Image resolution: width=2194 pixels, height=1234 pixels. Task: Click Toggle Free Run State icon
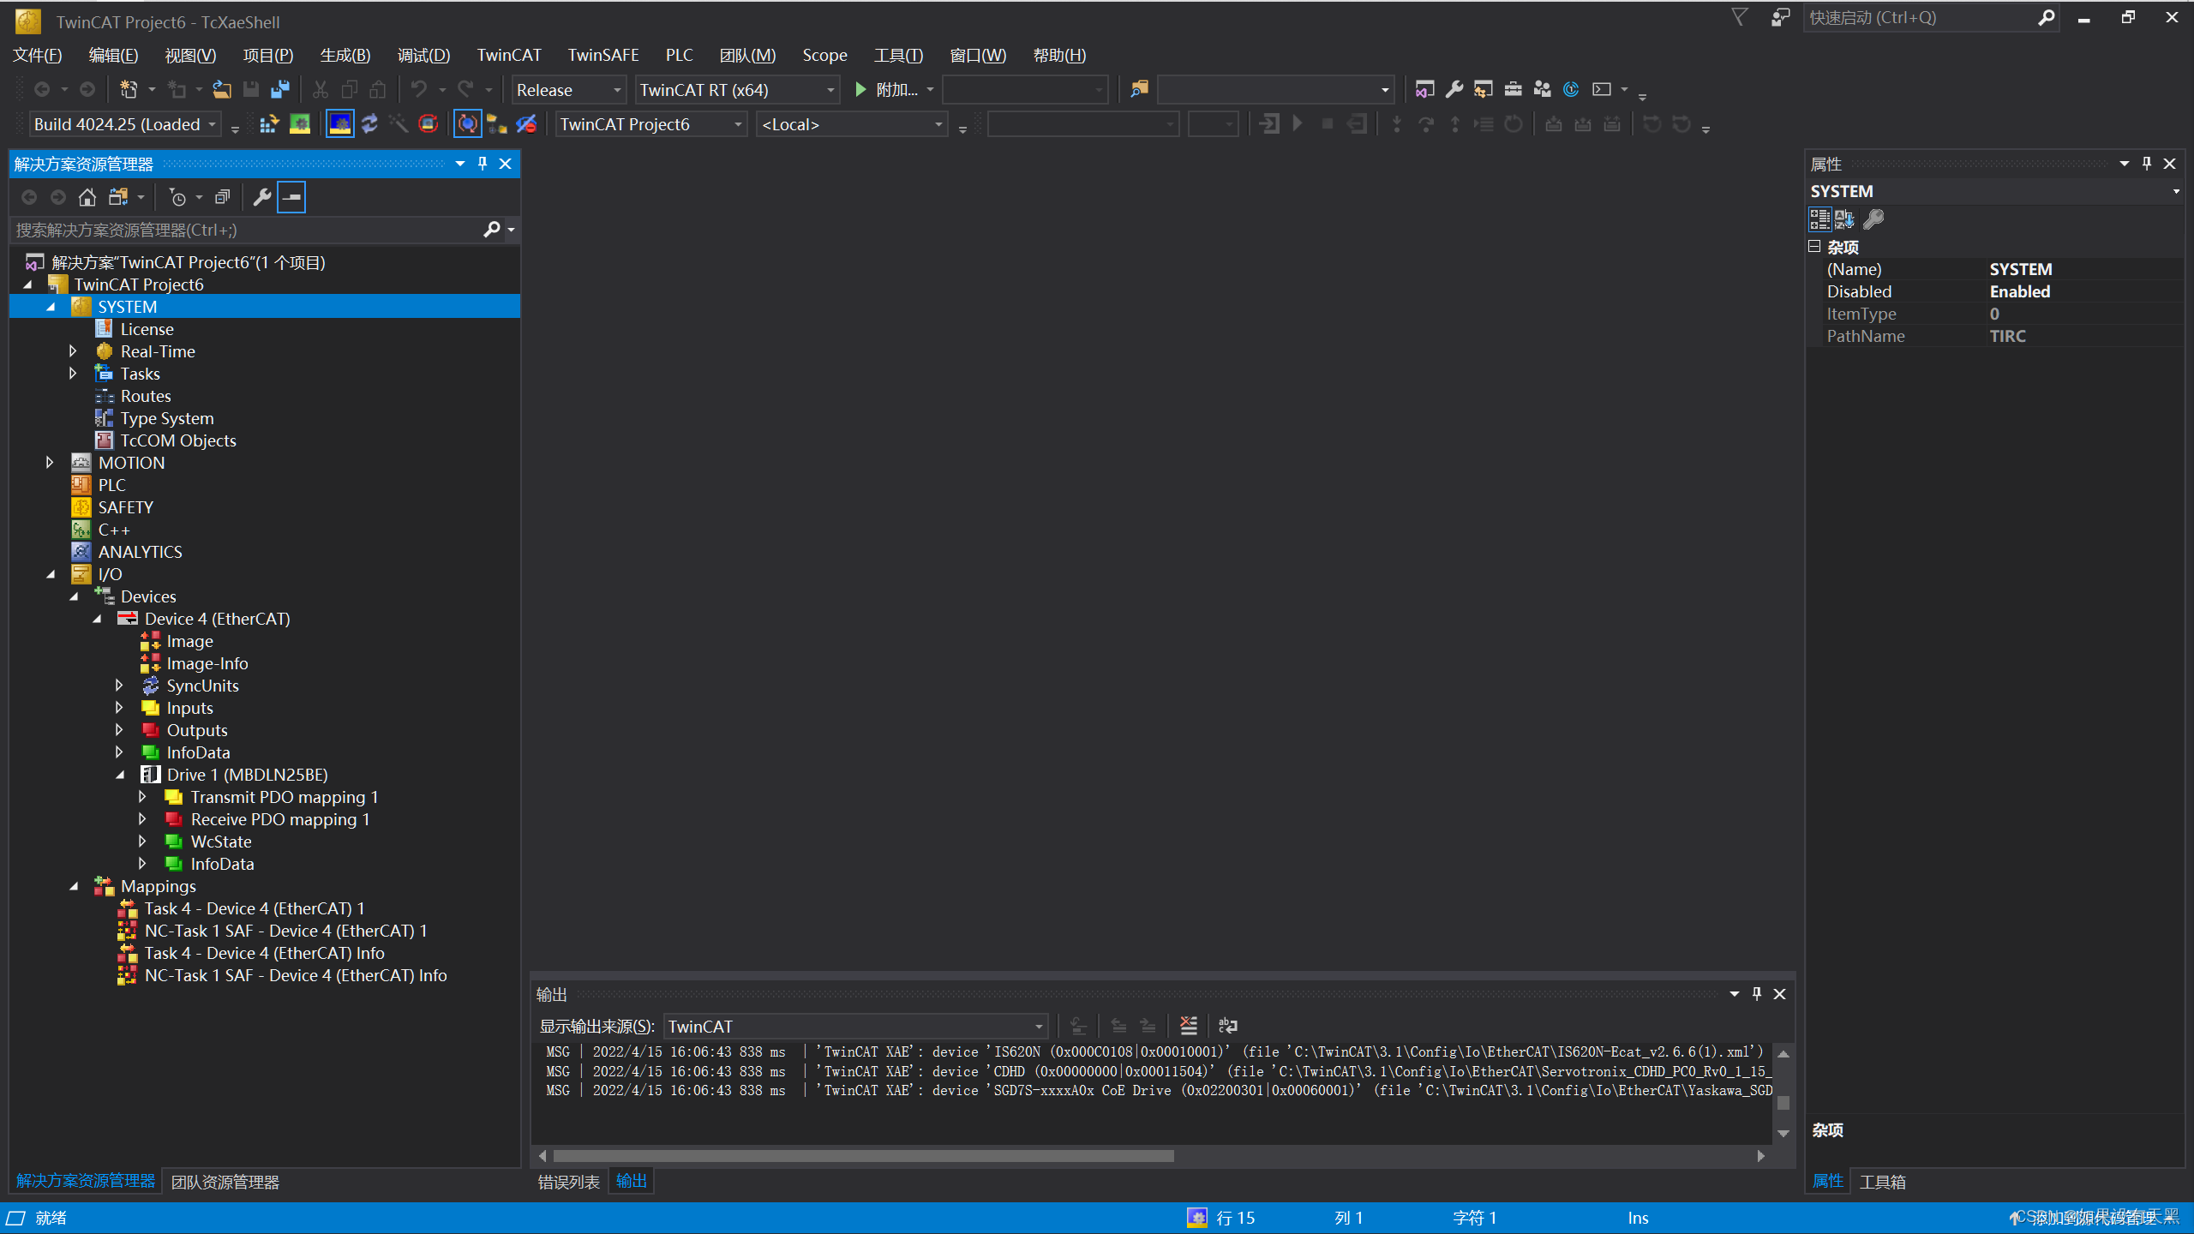coord(428,124)
